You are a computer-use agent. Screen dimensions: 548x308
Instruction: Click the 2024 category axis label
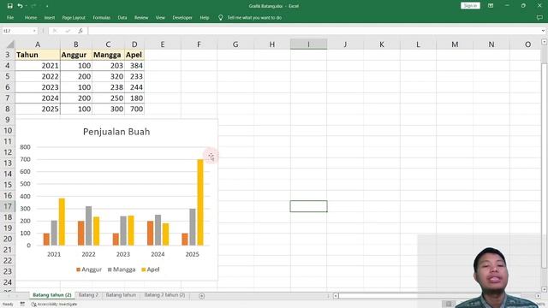pos(158,254)
